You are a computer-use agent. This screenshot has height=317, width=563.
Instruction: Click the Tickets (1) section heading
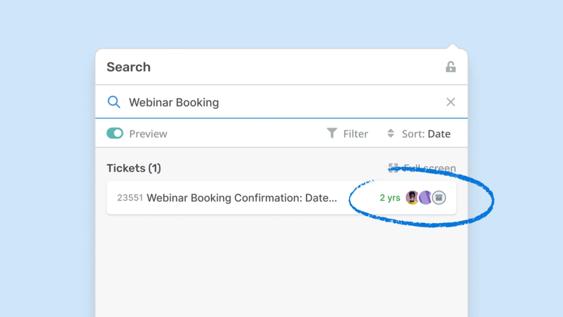134,168
